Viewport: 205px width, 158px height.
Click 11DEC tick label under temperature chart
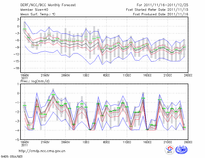(x=127, y=75)
